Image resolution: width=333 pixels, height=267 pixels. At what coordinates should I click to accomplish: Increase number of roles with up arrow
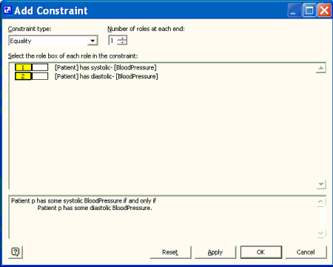[x=122, y=38]
